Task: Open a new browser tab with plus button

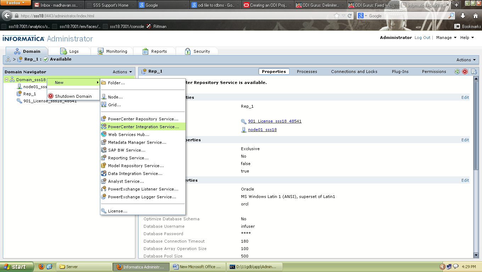Action: tap(456, 5)
